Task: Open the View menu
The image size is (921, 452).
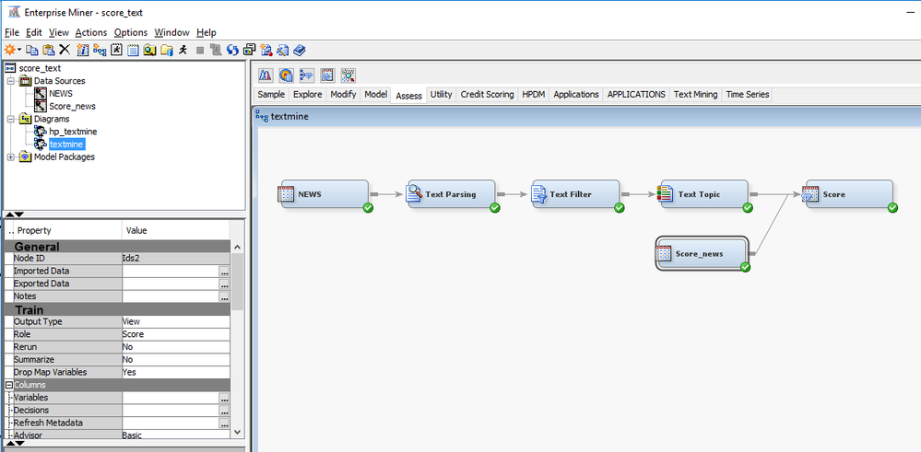Action: [x=59, y=32]
